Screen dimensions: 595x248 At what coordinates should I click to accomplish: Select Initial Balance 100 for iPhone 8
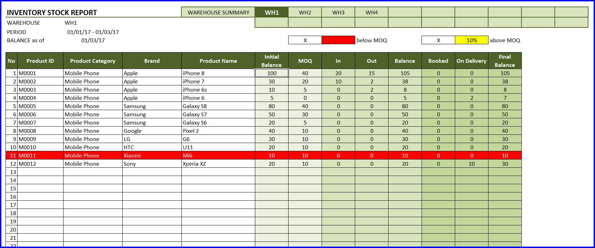click(x=272, y=73)
